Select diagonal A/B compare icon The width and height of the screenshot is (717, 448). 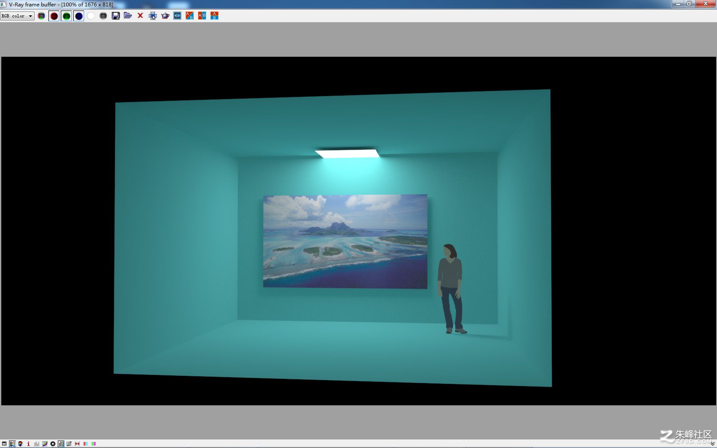pos(189,16)
